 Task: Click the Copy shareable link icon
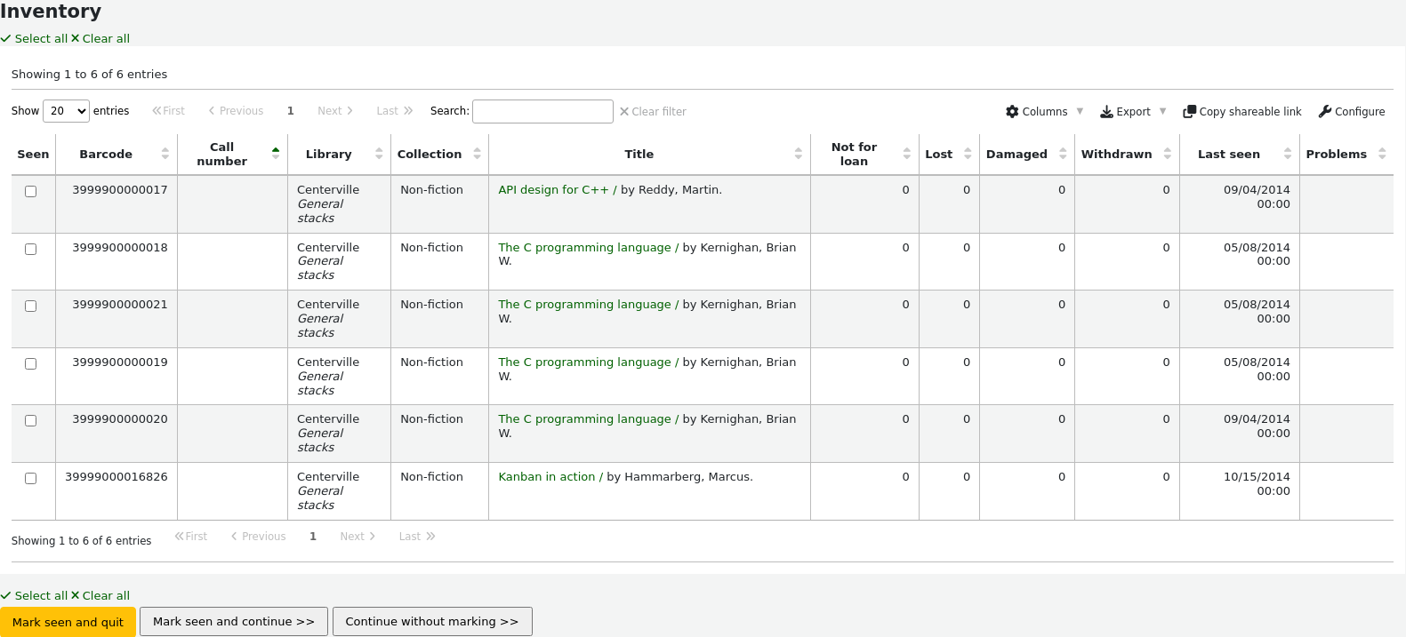coord(1189,112)
